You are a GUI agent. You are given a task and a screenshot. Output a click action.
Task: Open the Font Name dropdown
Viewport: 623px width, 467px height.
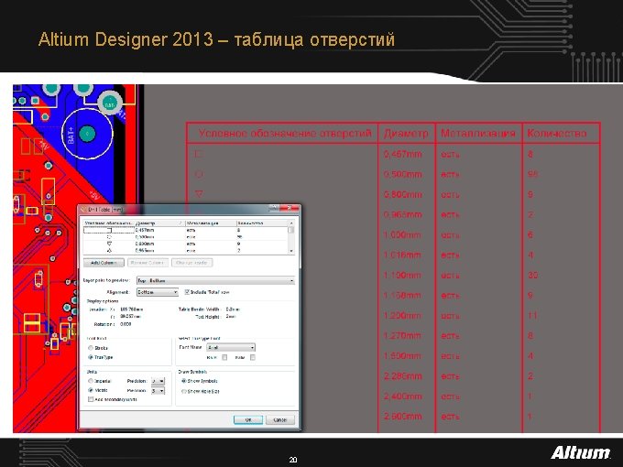[x=231, y=347]
